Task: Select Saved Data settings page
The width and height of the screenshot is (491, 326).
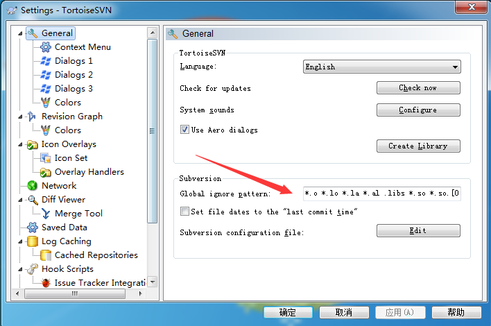Action: pyautogui.click(x=64, y=228)
